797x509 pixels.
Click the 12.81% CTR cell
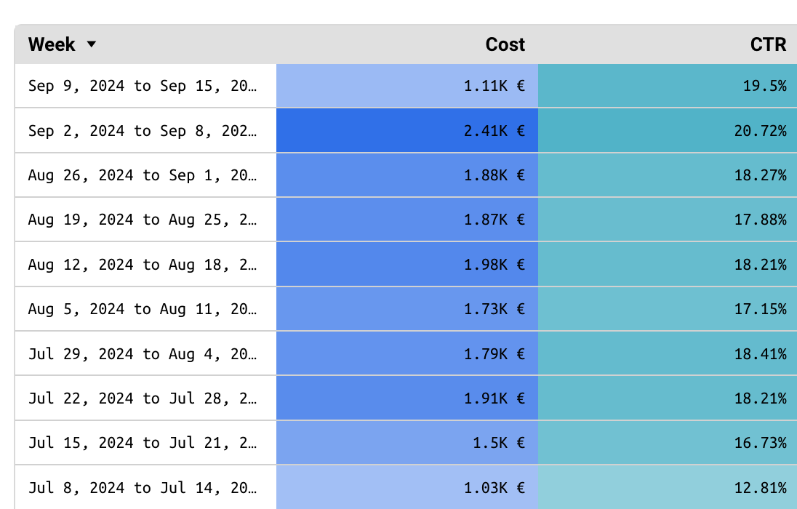click(x=759, y=487)
